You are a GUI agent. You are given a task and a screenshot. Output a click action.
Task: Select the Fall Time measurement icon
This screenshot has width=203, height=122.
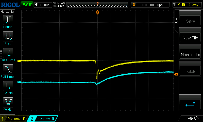[x=8, y=69]
